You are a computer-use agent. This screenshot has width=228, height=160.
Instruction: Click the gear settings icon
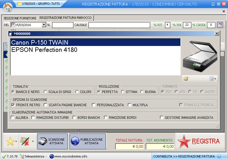pos(212,79)
